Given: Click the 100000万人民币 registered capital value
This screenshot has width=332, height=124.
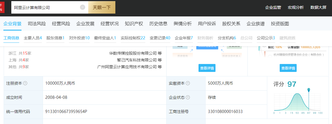Looking at the screenshot, I should click(x=60, y=83).
